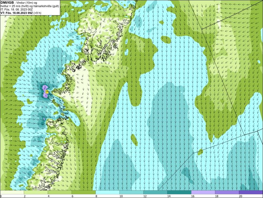The image size is (263, 198).
Task: Click the legend scale value 16
Action: click(193, 196)
